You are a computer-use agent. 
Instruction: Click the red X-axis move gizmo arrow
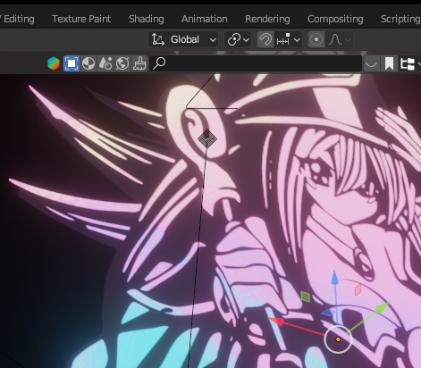coord(275,321)
